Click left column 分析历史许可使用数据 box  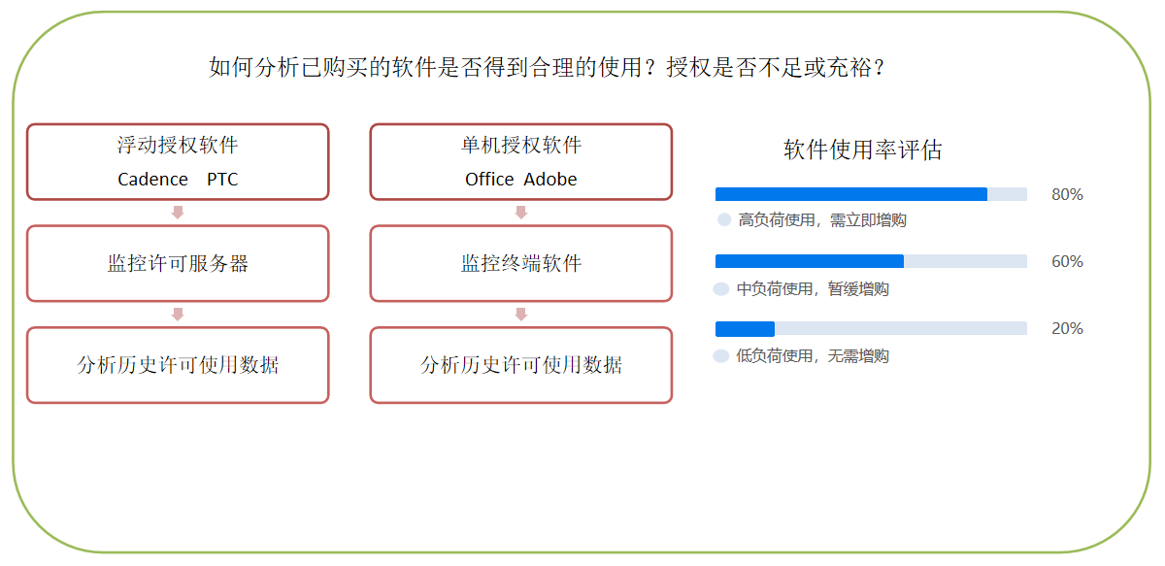[x=178, y=365]
